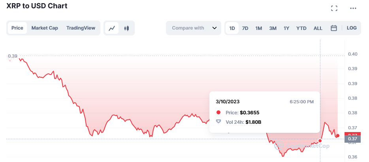
Task: Expand the Compare with dropdown
Action: click(x=194, y=28)
